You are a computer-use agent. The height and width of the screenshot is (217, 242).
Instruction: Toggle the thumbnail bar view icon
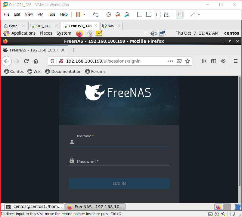coord(149,14)
